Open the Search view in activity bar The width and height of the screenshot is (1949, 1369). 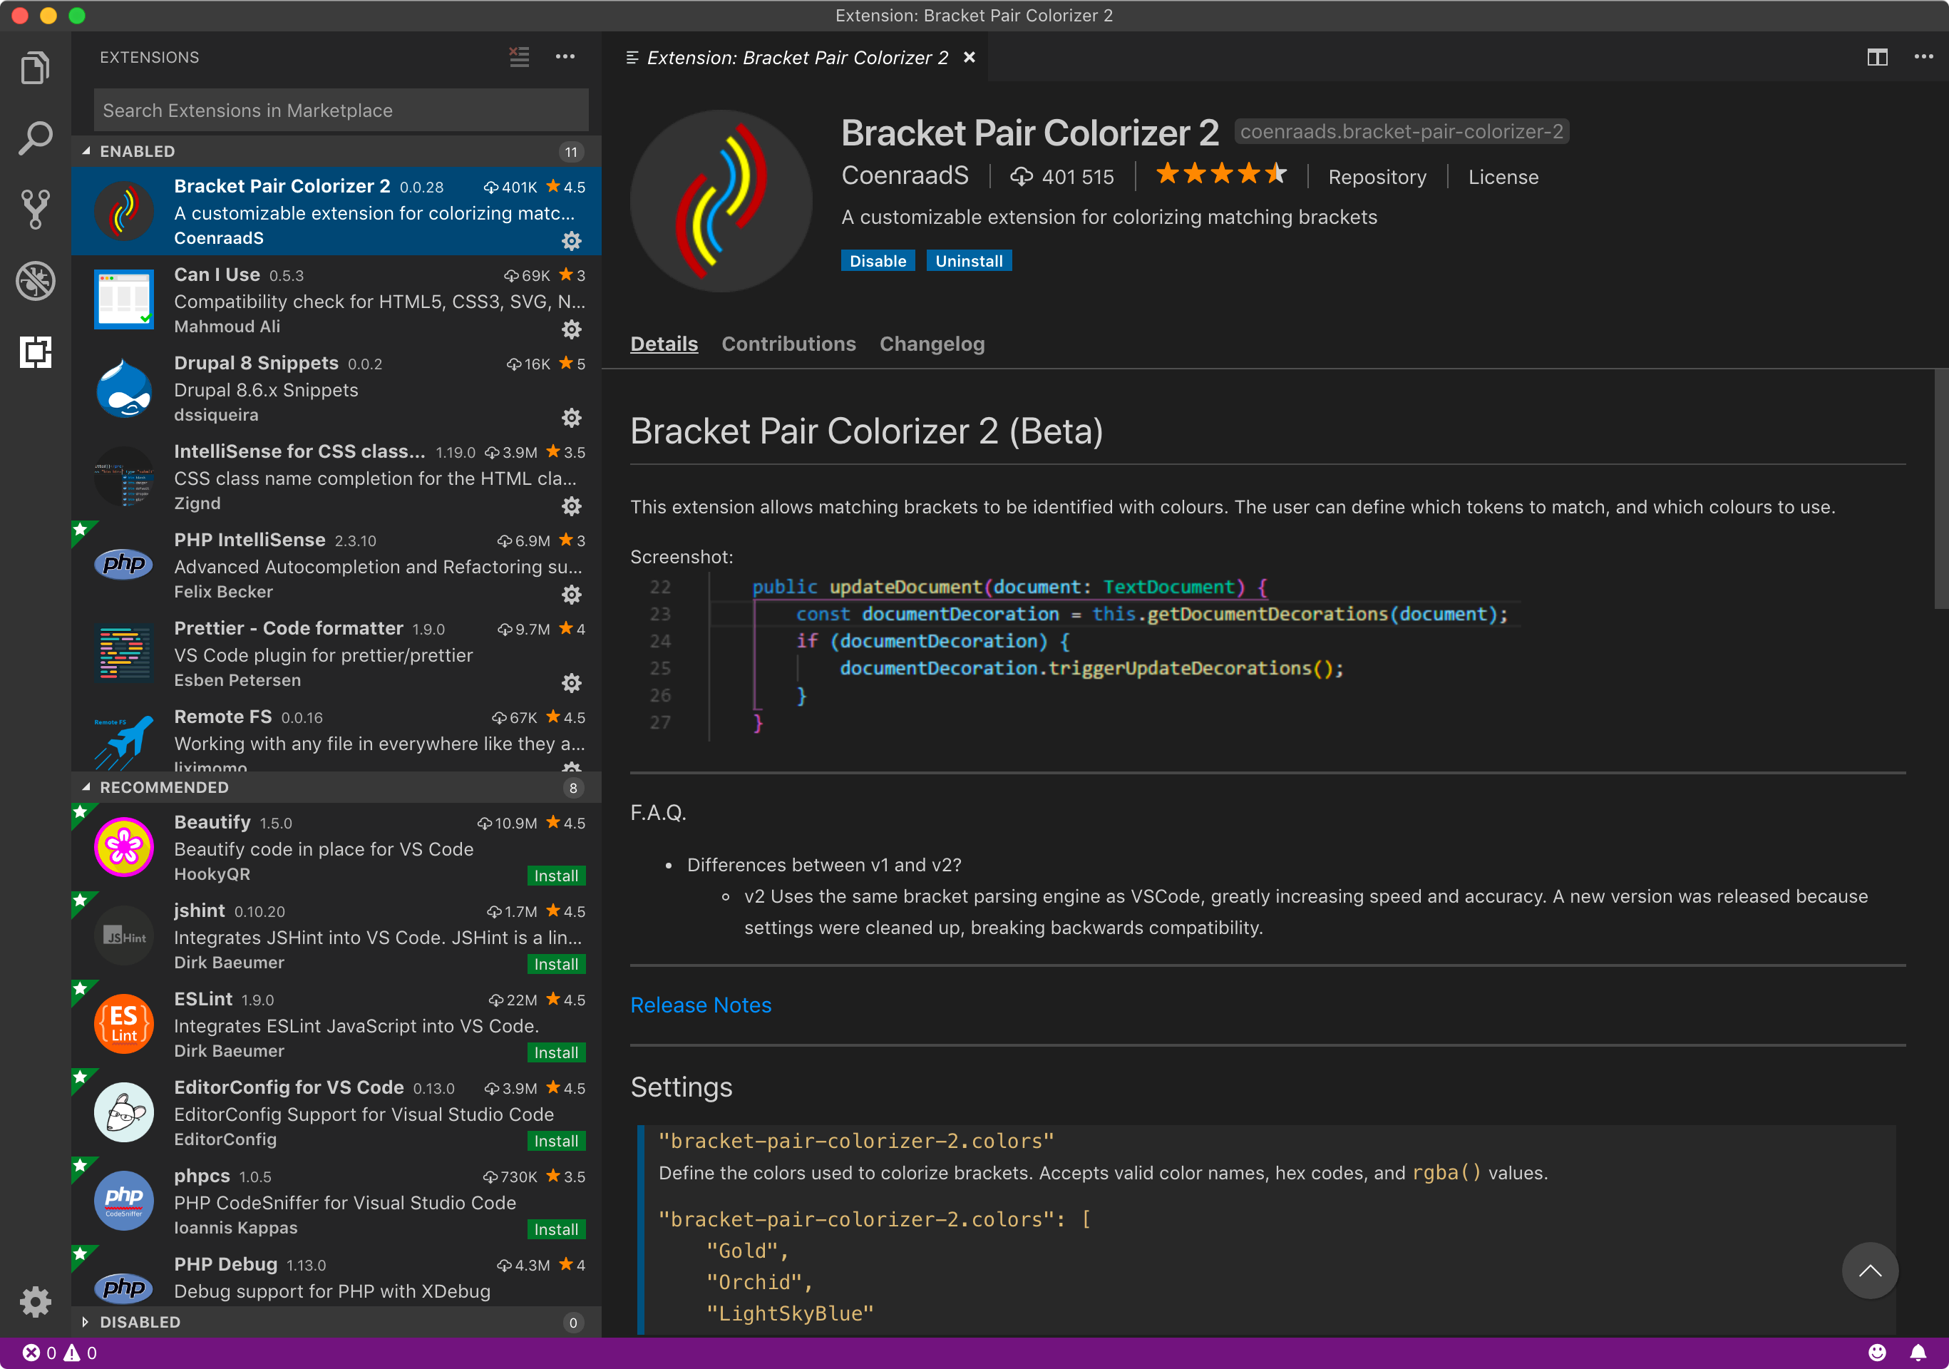pyautogui.click(x=35, y=138)
